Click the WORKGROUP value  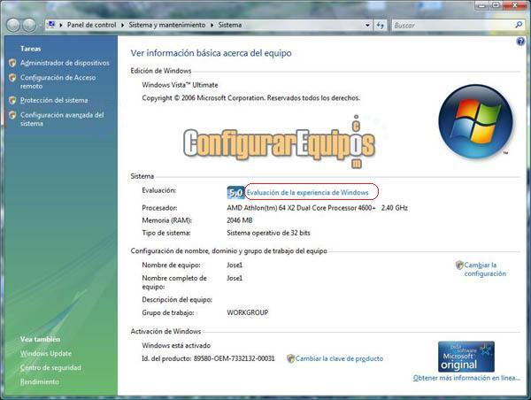tap(248, 312)
